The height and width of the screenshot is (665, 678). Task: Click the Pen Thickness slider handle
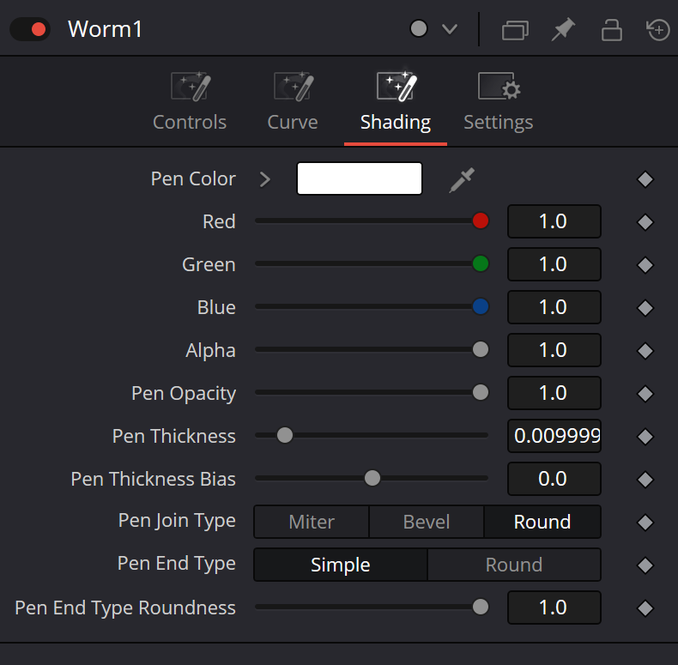(285, 435)
